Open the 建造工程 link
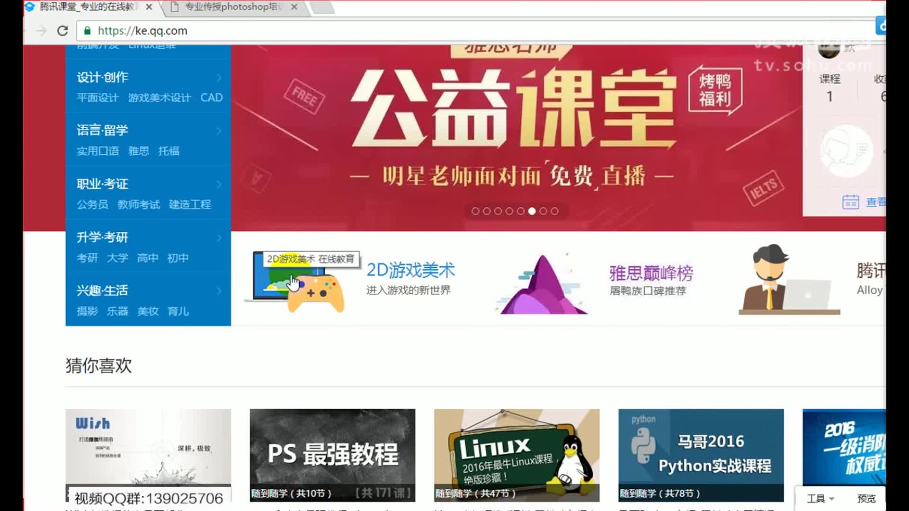The width and height of the screenshot is (909, 511). tap(190, 205)
